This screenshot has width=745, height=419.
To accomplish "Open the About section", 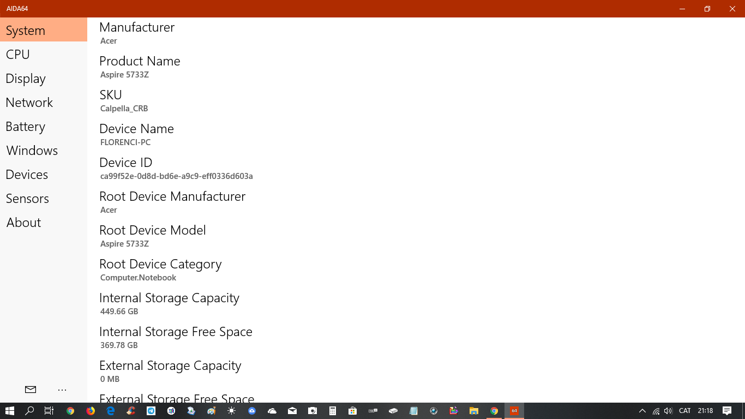I will pos(44,223).
